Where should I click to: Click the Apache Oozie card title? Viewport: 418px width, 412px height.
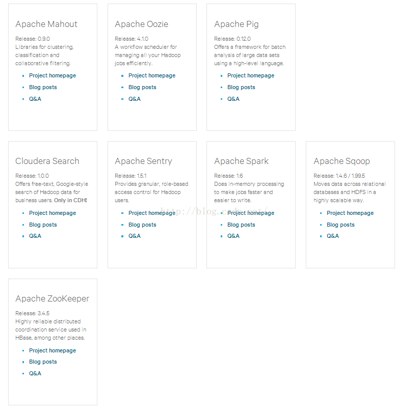tap(142, 24)
